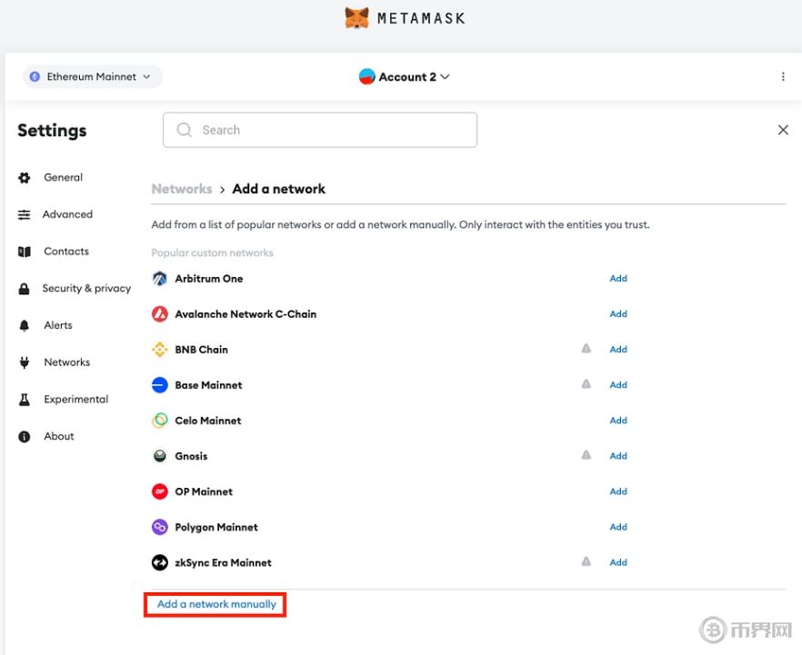Click Add a network manually link
The height and width of the screenshot is (655, 802).
pos(216,604)
